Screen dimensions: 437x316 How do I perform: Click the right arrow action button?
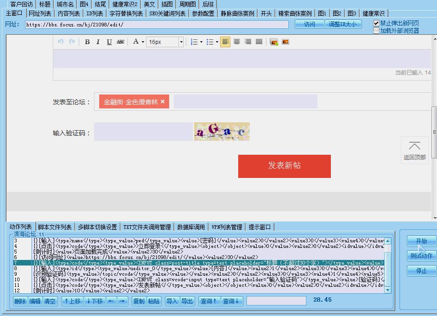(x=122, y=301)
